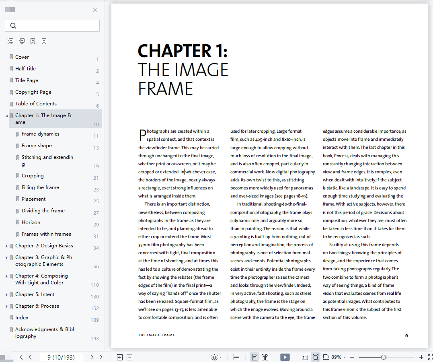Open Stitching and extending bookmark
The image size is (433, 362).
coord(47,160)
